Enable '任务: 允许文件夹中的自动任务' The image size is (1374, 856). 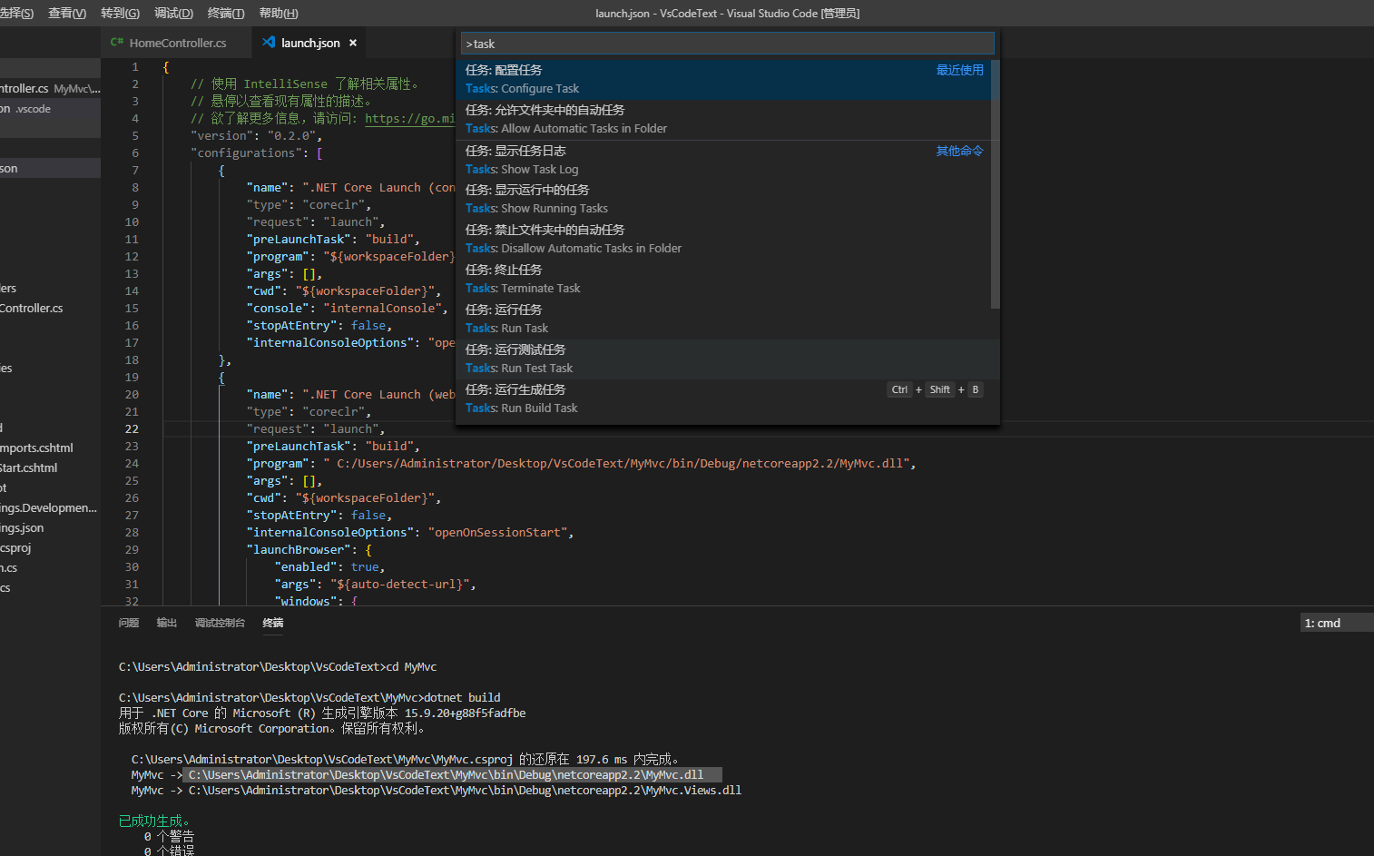tap(635, 118)
